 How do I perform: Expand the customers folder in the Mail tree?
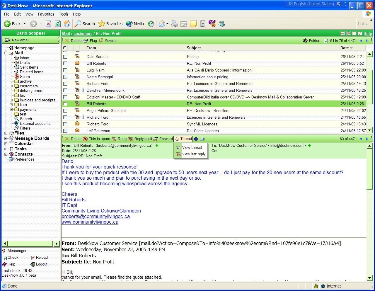(11, 86)
